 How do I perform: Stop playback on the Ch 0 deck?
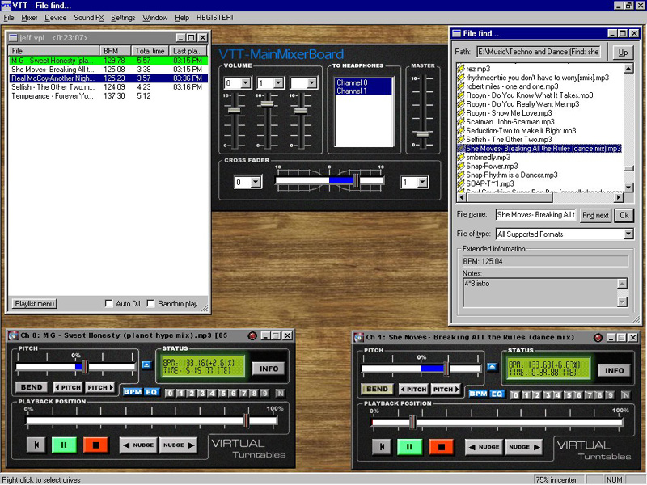(95, 445)
